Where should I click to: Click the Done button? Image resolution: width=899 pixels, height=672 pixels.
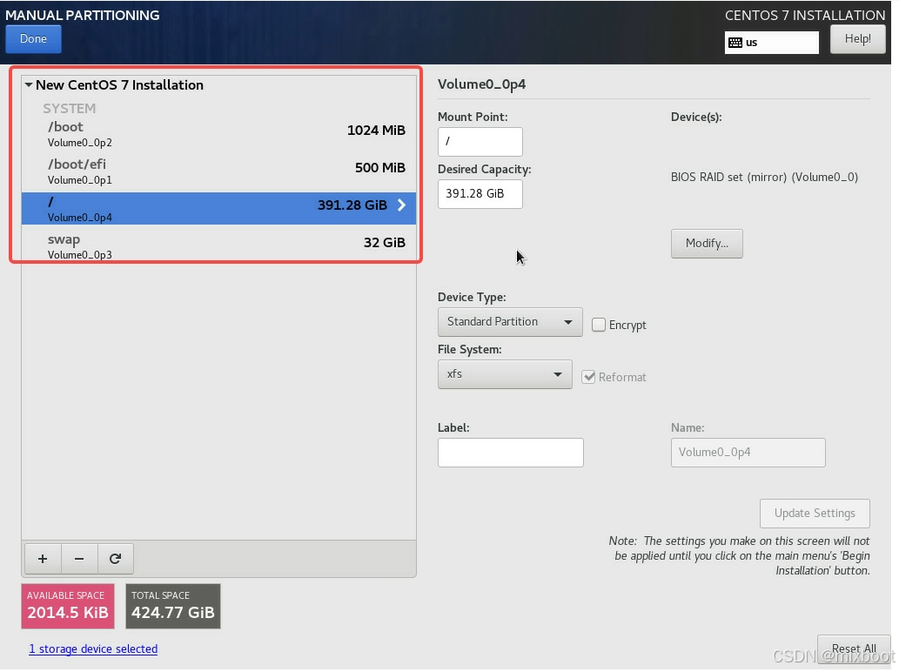point(33,39)
